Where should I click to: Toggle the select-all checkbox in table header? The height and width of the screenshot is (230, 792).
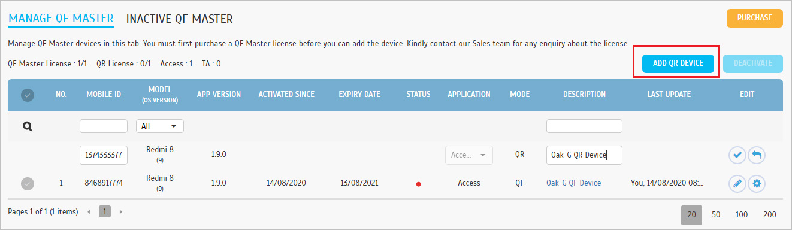pyautogui.click(x=28, y=95)
